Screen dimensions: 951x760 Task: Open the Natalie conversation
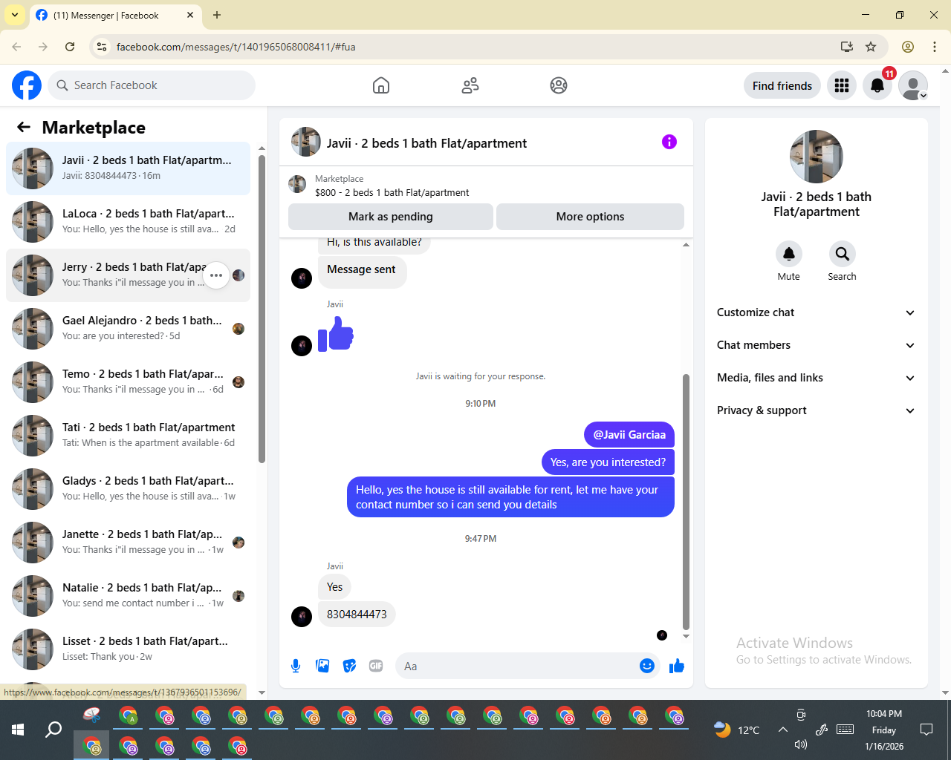(128, 596)
